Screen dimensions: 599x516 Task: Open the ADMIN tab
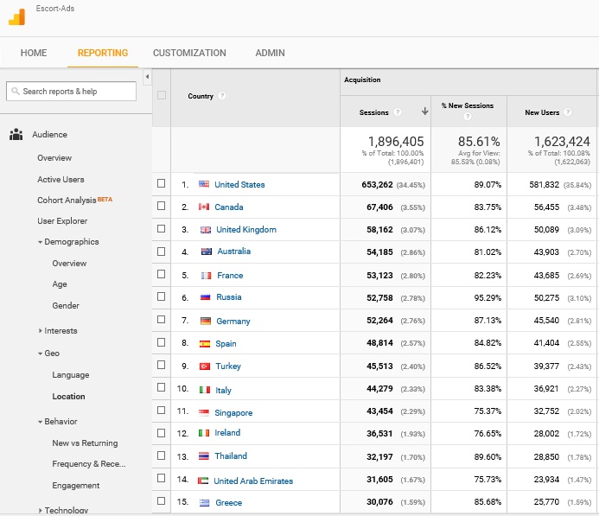[x=270, y=53]
